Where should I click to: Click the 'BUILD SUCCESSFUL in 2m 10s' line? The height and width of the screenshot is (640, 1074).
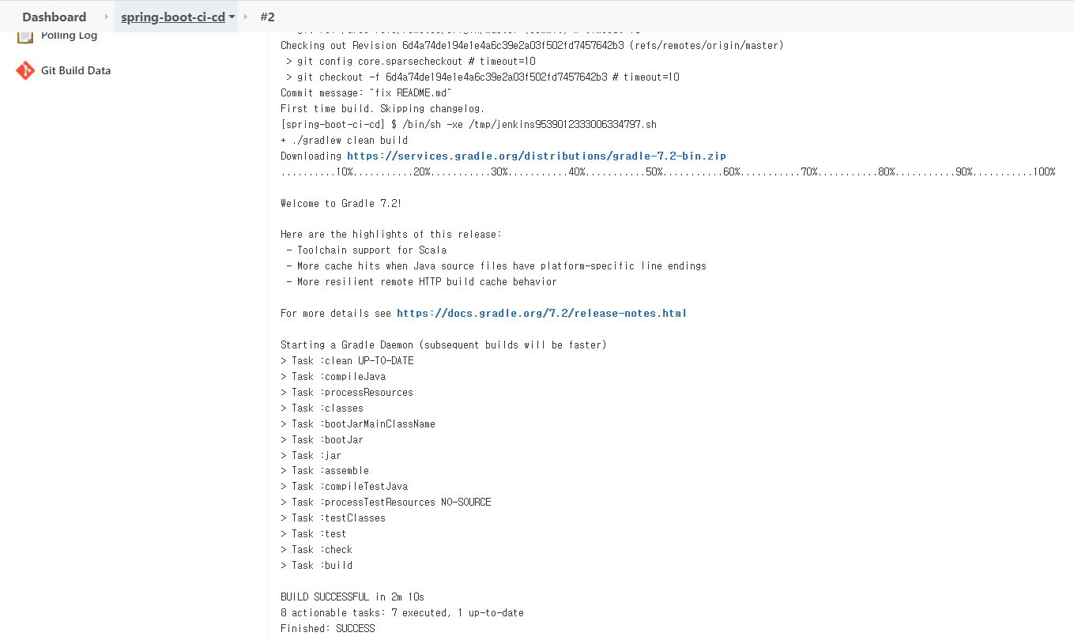tap(352, 597)
